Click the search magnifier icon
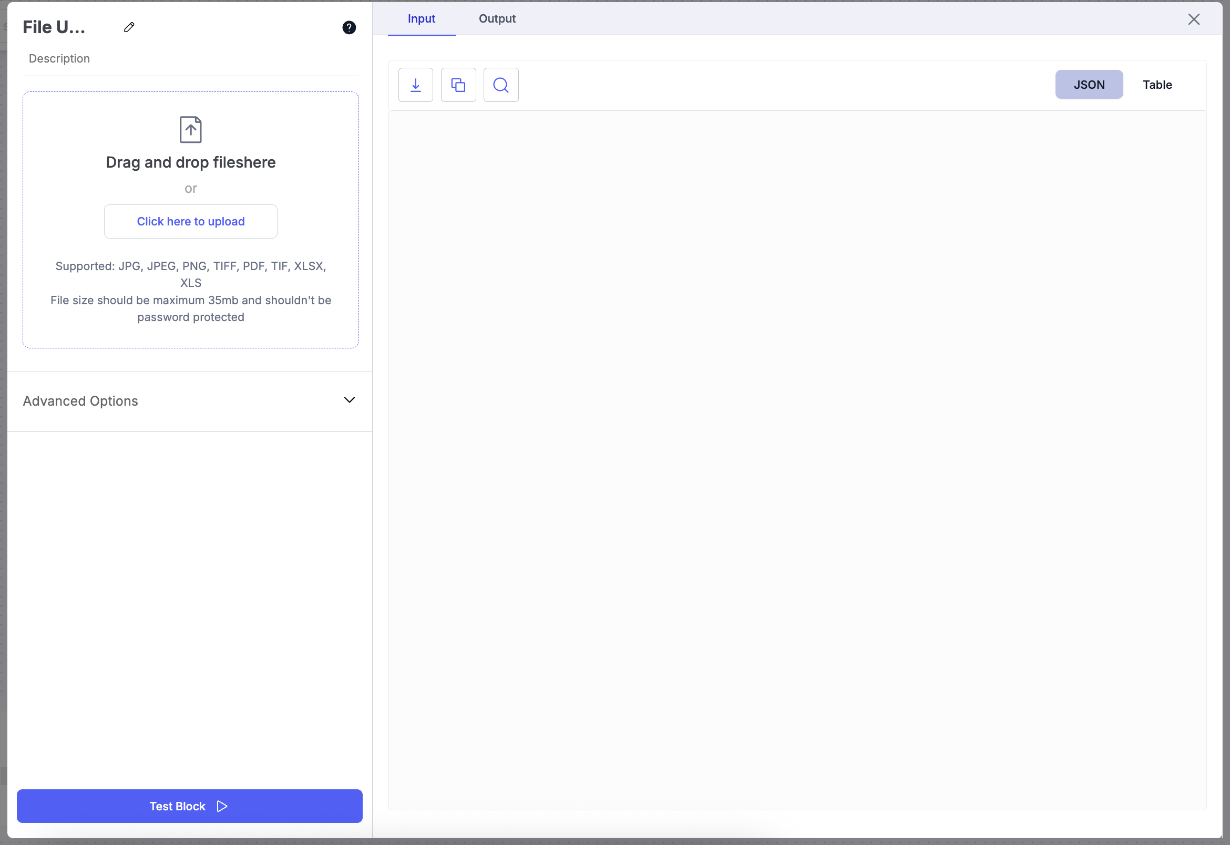This screenshot has height=845, width=1230. pos(501,85)
